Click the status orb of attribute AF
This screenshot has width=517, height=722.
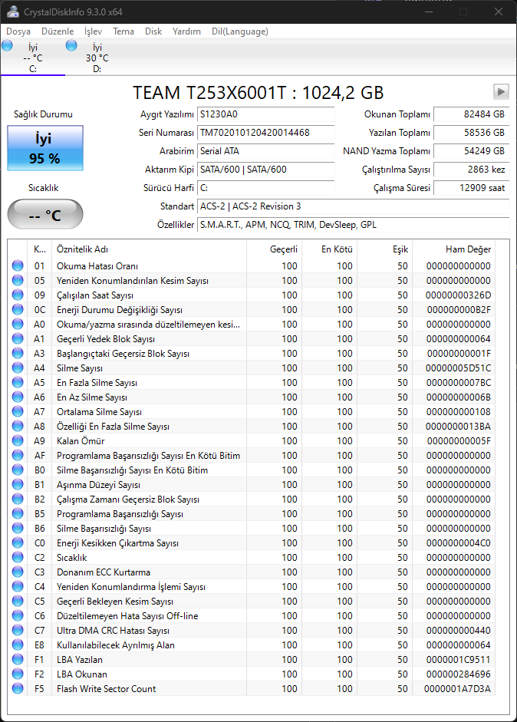(18, 456)
